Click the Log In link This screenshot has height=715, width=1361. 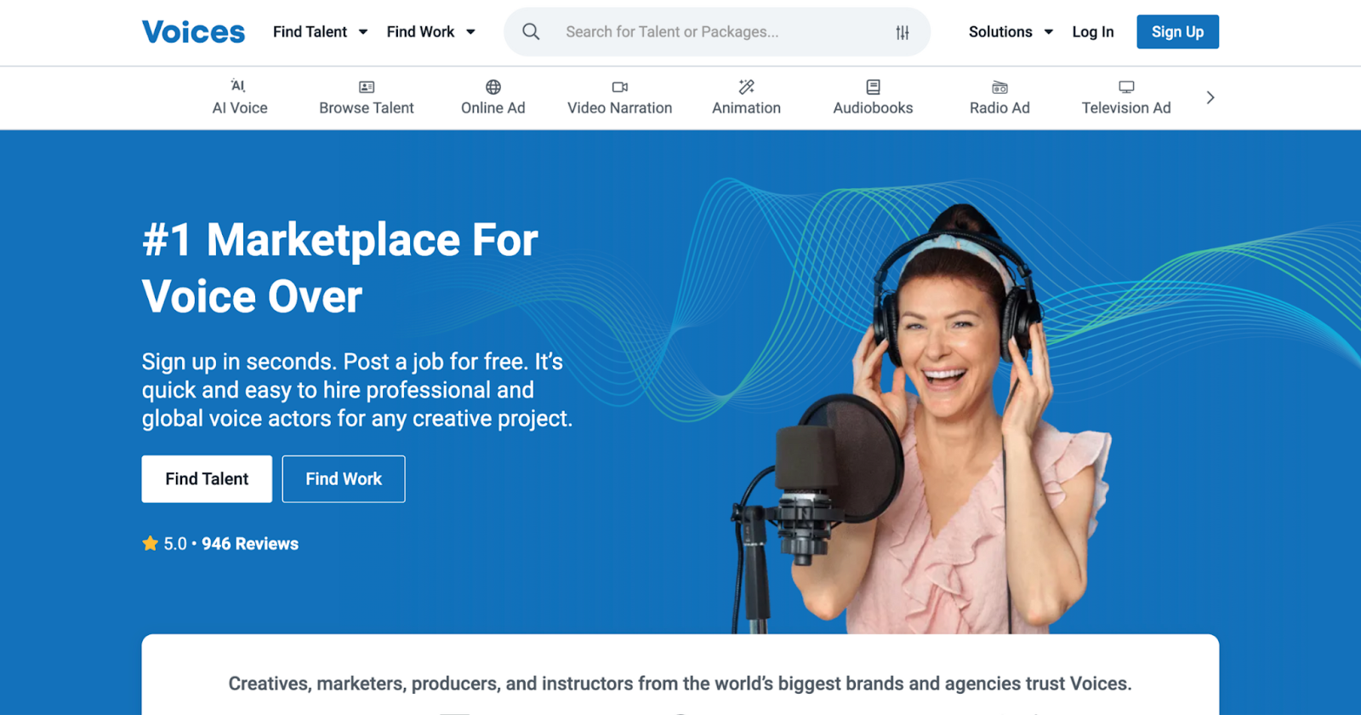[x=1093, y=32]
